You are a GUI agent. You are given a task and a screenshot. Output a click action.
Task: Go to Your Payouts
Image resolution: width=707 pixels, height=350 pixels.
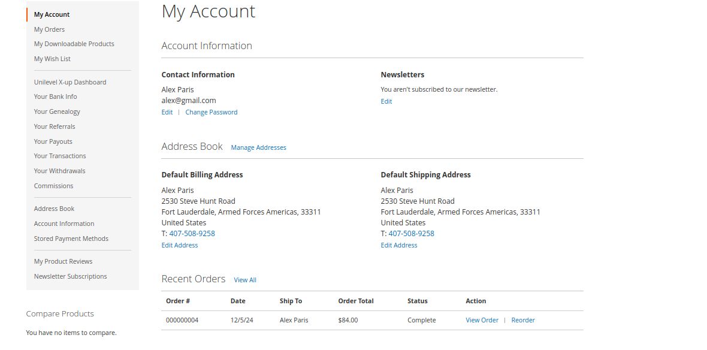pos(53,141)
